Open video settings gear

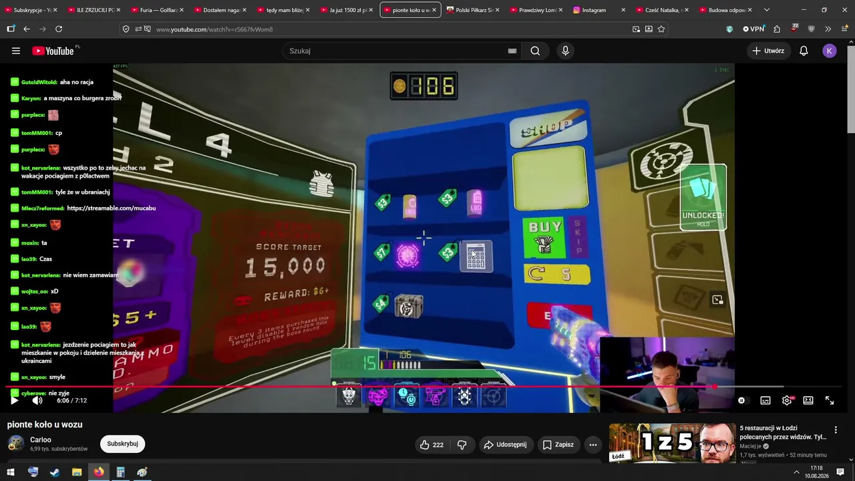point(787,400)
